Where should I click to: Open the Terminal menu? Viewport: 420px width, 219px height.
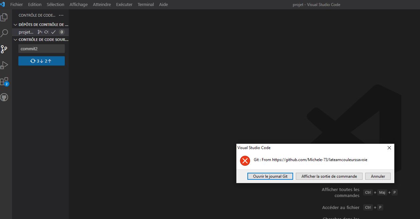146,5
